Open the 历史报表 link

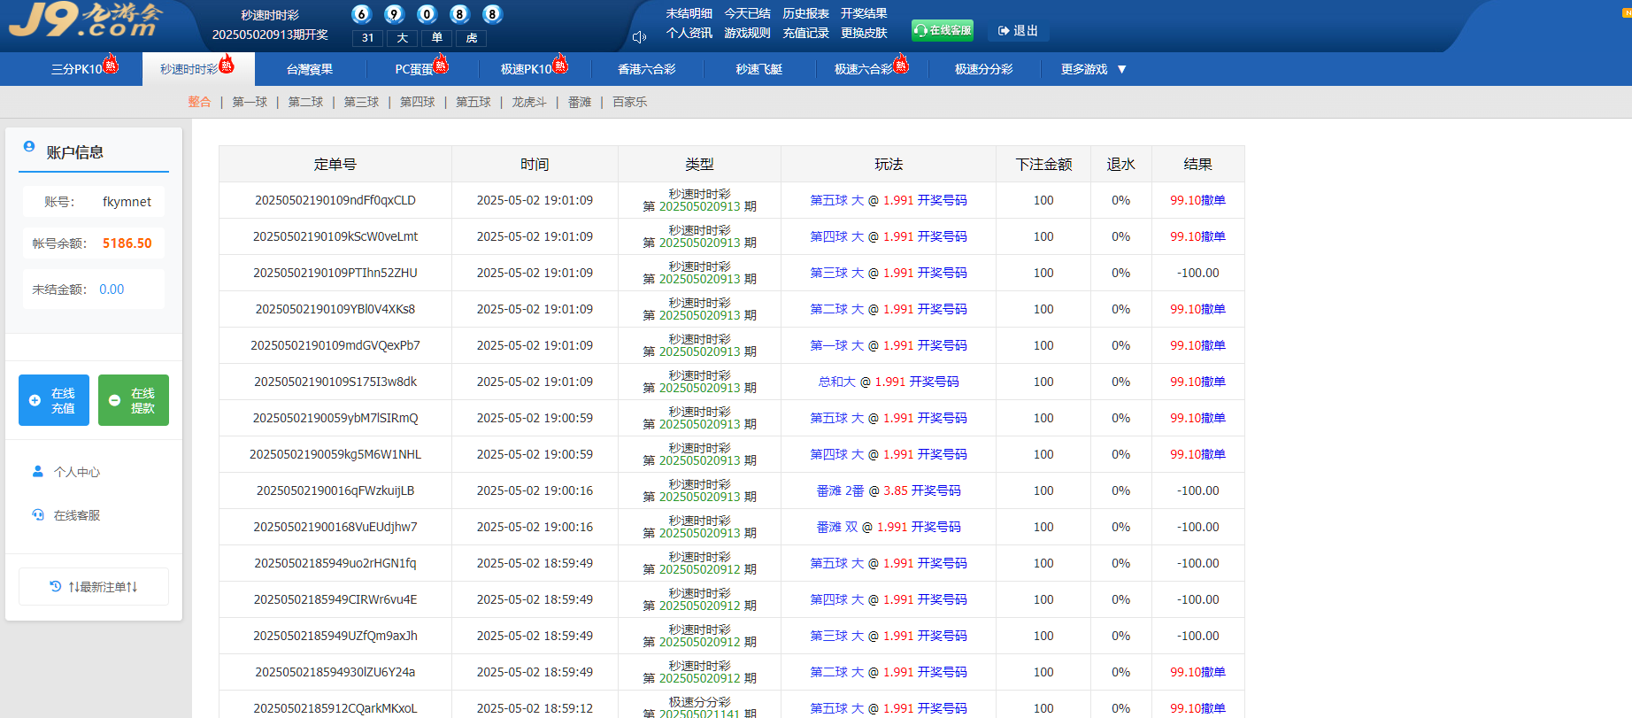[805, 13]
